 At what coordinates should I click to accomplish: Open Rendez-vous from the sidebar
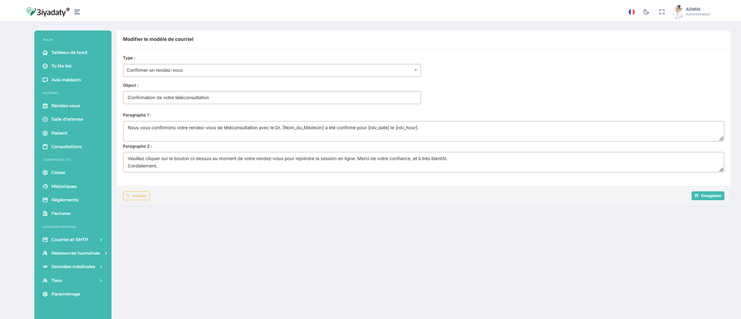coord(65,106)
